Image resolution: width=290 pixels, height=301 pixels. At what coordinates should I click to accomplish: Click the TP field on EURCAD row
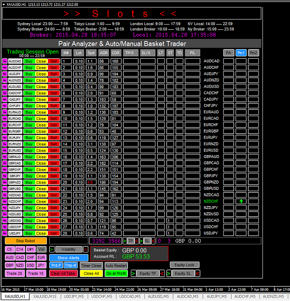[x=131, y=118]
